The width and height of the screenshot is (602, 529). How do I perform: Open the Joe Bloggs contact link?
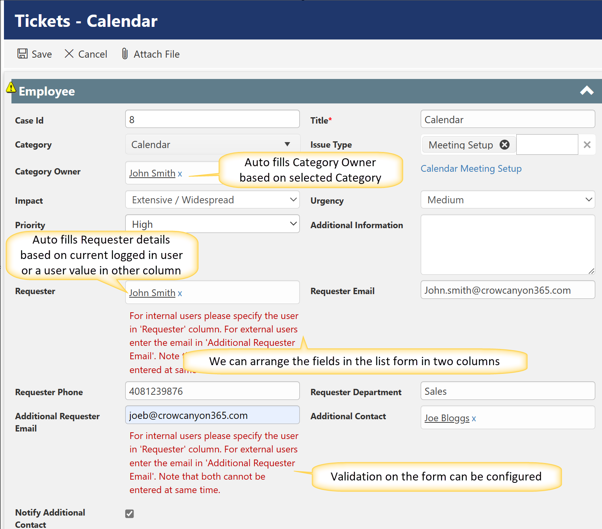pyautogui.click(x=447, y=418)
